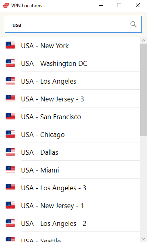Click scrollbar up arrow
The width and height of the screenshot is (147, 242).
click(x=143, y=40)
